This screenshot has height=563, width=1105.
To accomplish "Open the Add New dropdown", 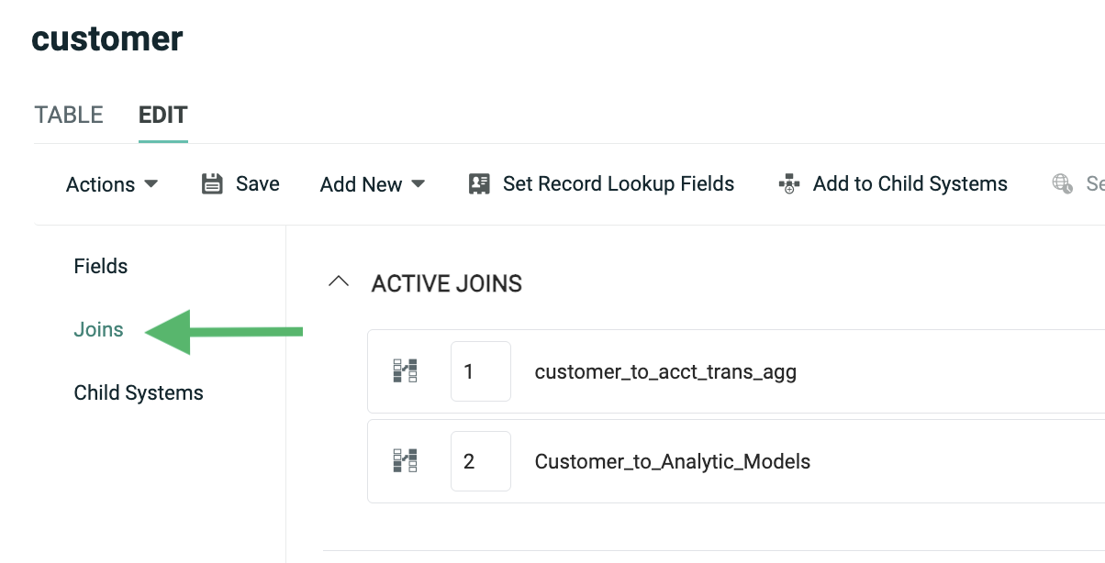I will pyautogui.click(x=372, y=184).
